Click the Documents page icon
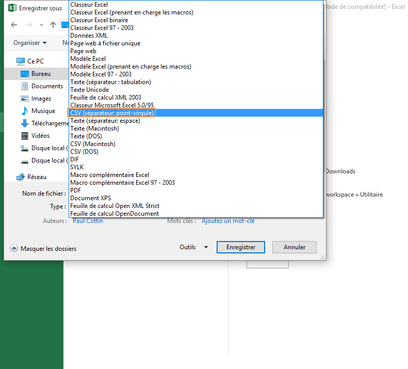This screenshot has height=369, width=408. coord(25,86)
